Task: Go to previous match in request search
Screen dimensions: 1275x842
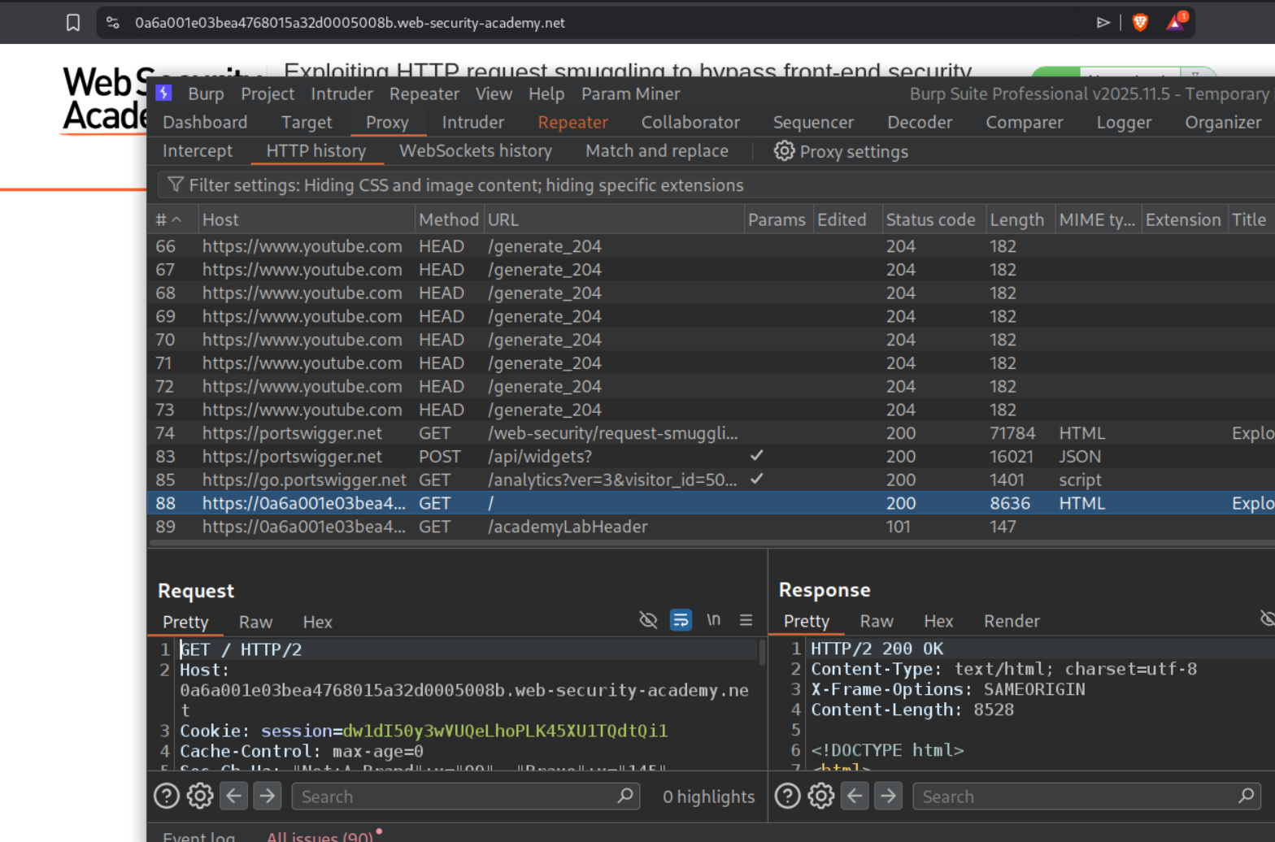Action: [234, 796]
